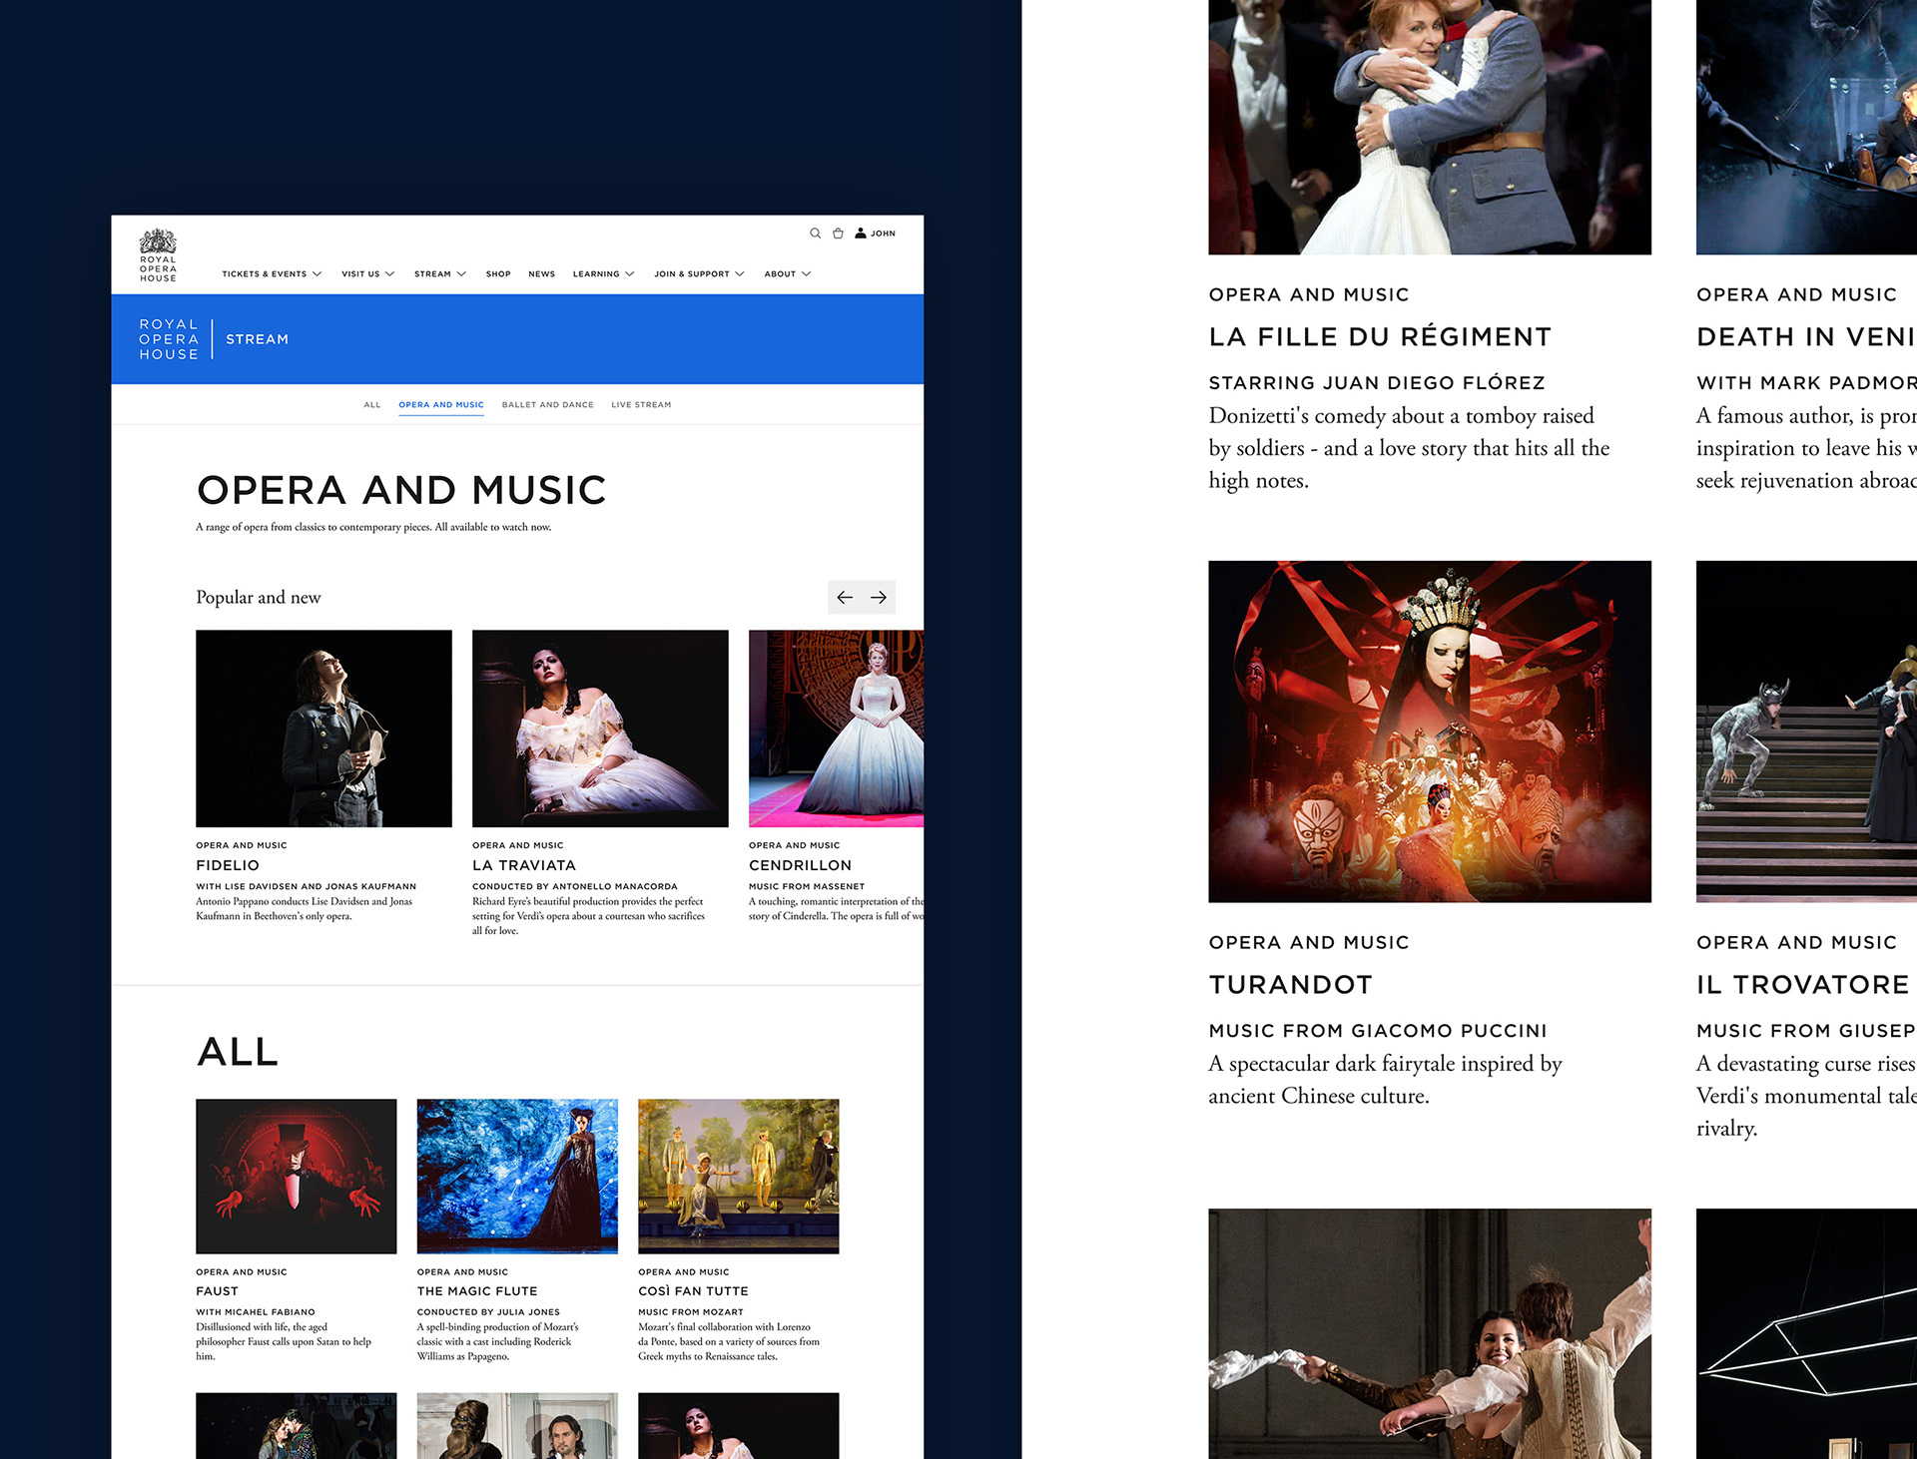The height and width of the screenshot is (1459, 1917).
Task: Click THE MAGIC FLUTE title link
Action: [477, 1291]
